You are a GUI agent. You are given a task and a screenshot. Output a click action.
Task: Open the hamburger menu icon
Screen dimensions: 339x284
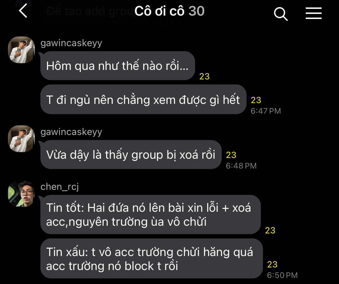point(314,13)
